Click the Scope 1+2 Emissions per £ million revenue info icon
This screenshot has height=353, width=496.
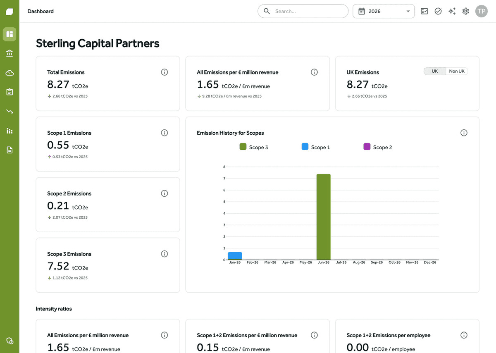pyautogui.click(x=314, y=335)
